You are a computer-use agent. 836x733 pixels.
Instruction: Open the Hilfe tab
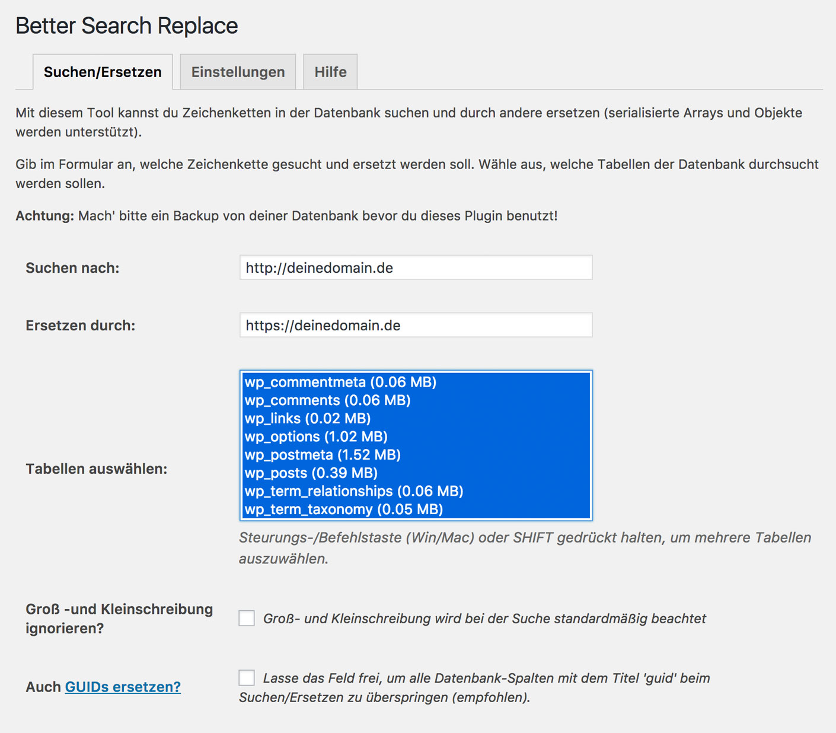(x=330, y=72)
